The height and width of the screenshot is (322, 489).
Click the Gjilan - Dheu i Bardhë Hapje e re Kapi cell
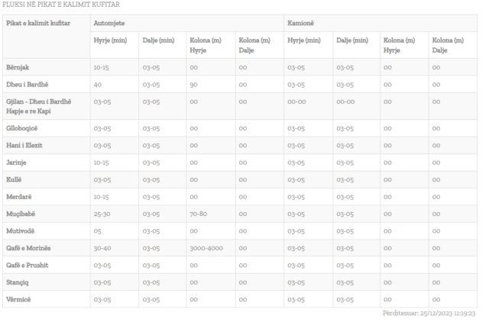point(38,105)
